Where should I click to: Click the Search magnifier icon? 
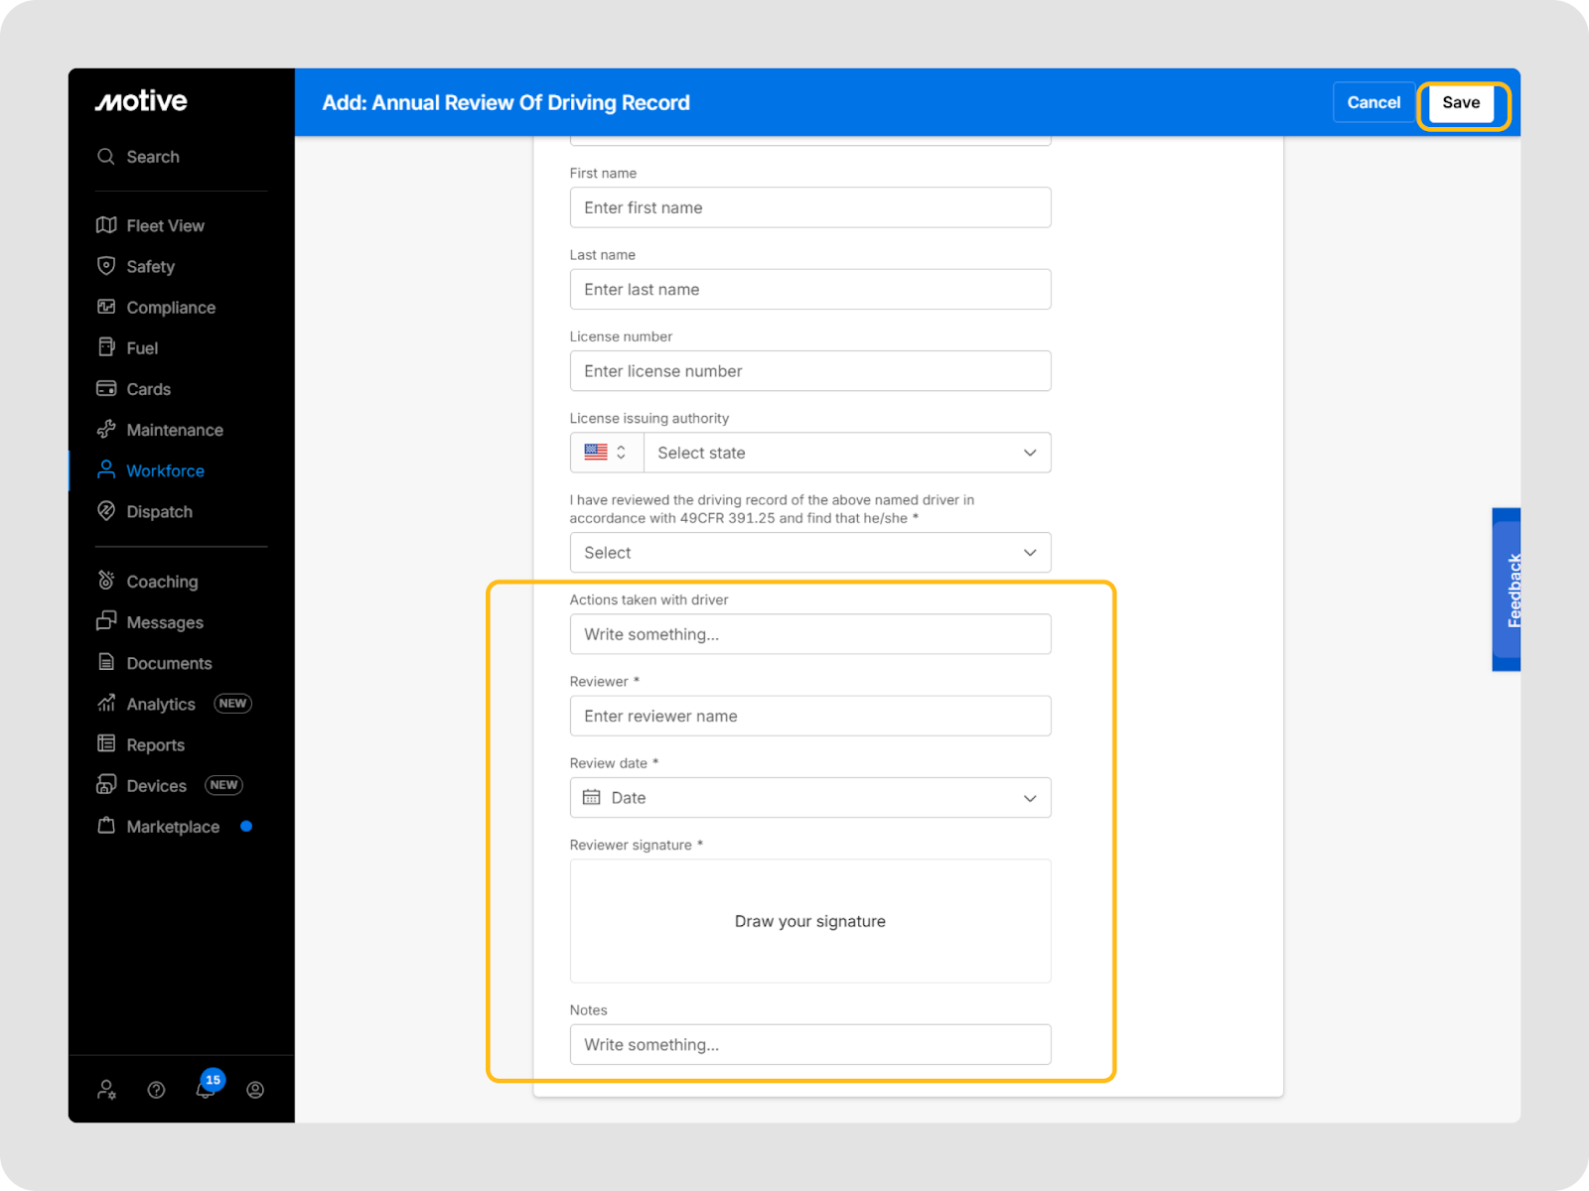pyautogui.click(x=106, y=157)
